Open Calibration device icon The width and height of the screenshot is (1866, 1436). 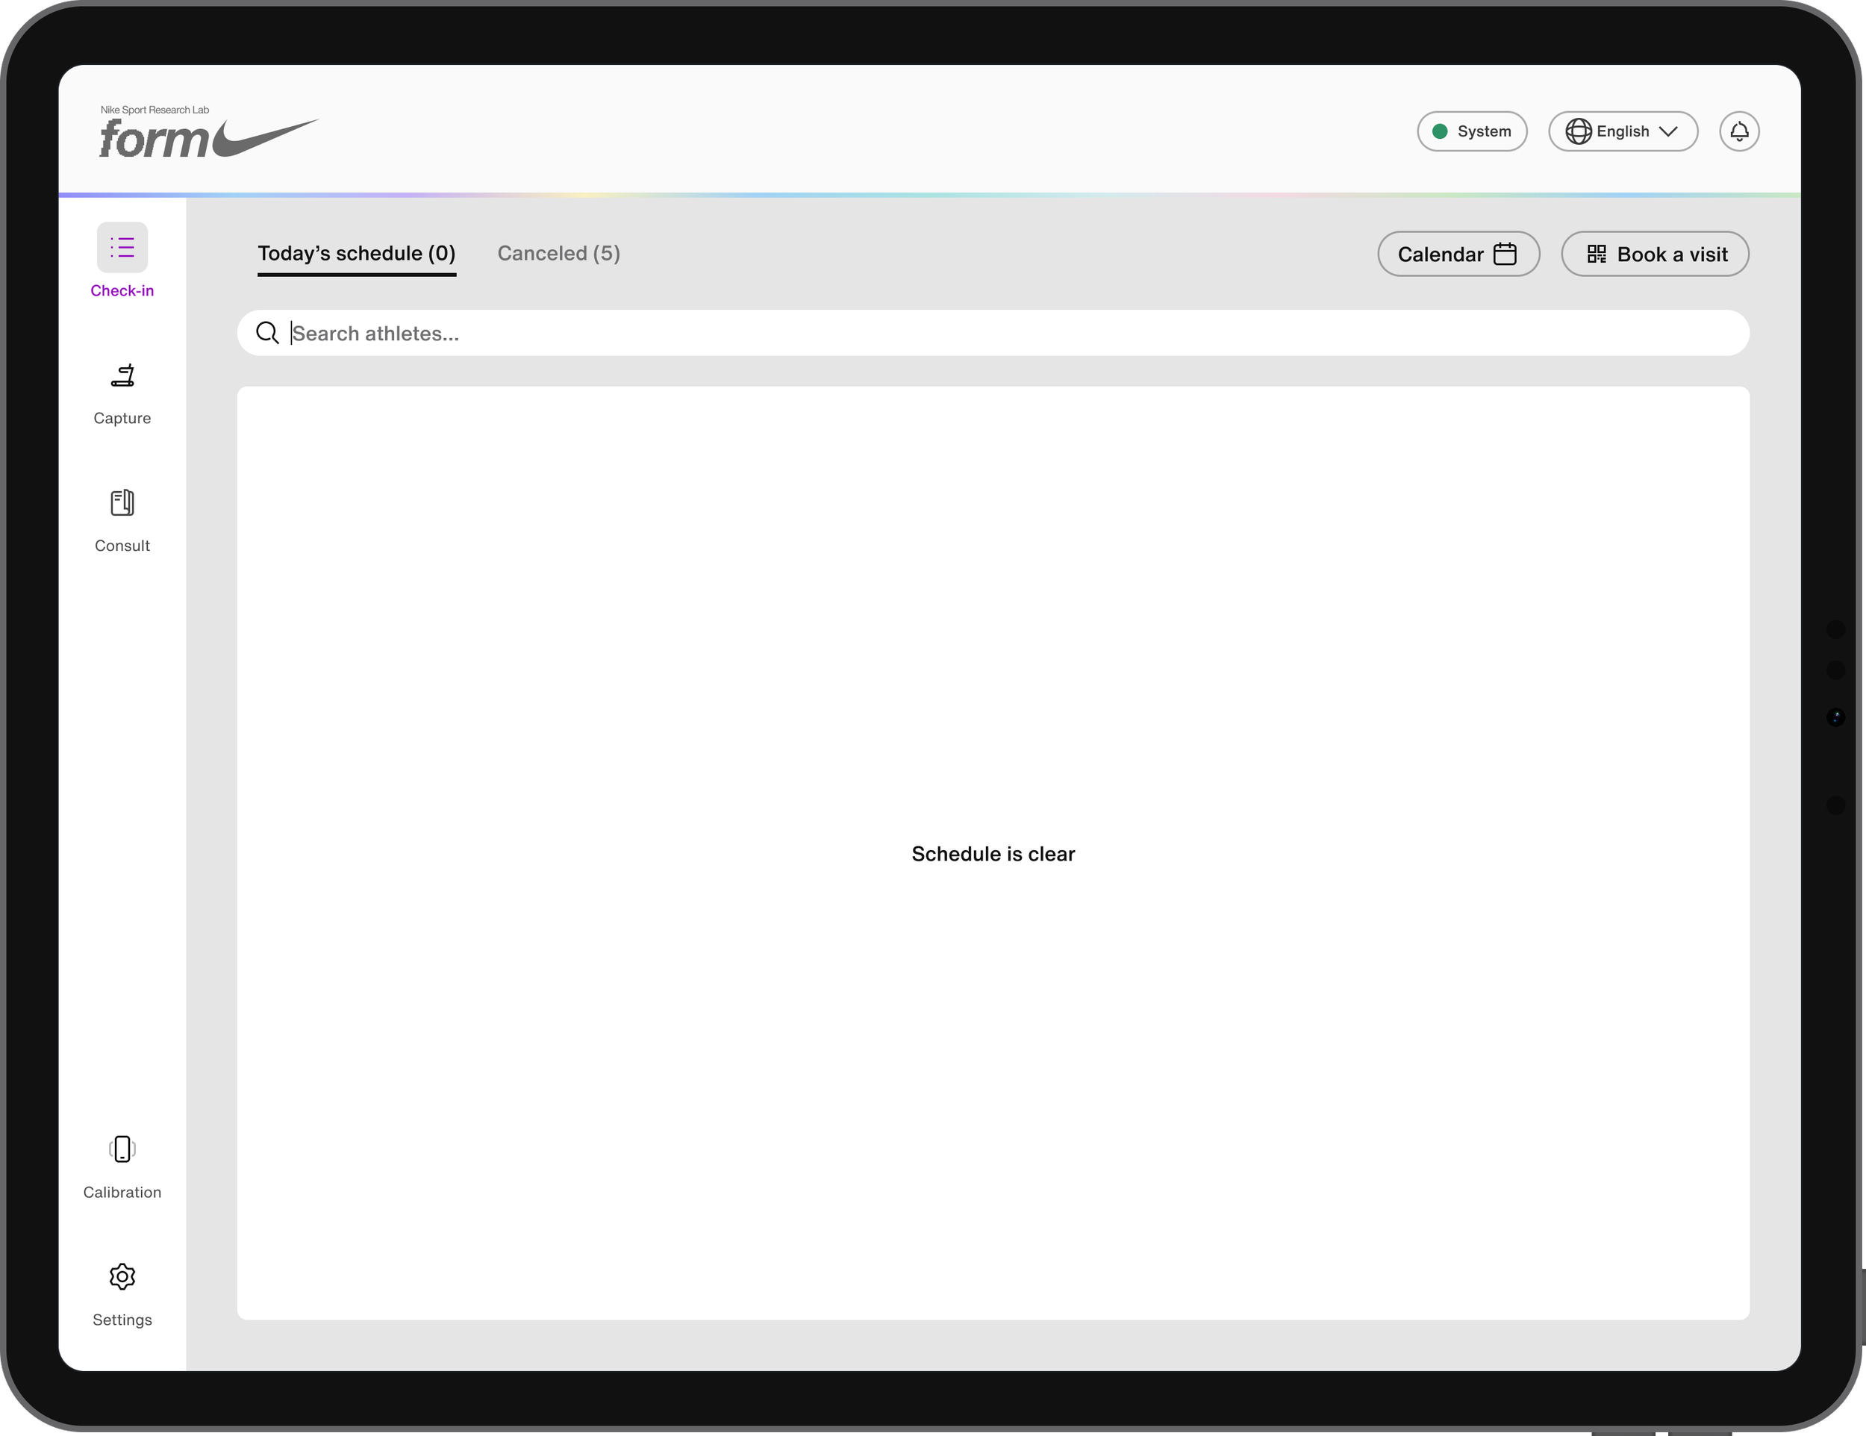(x=122, y=1149)
